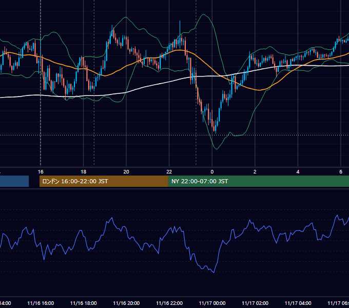This screenshot has width=349, height=308.
Task: Click the 11/17 00:00 date label
Action: 212,303
